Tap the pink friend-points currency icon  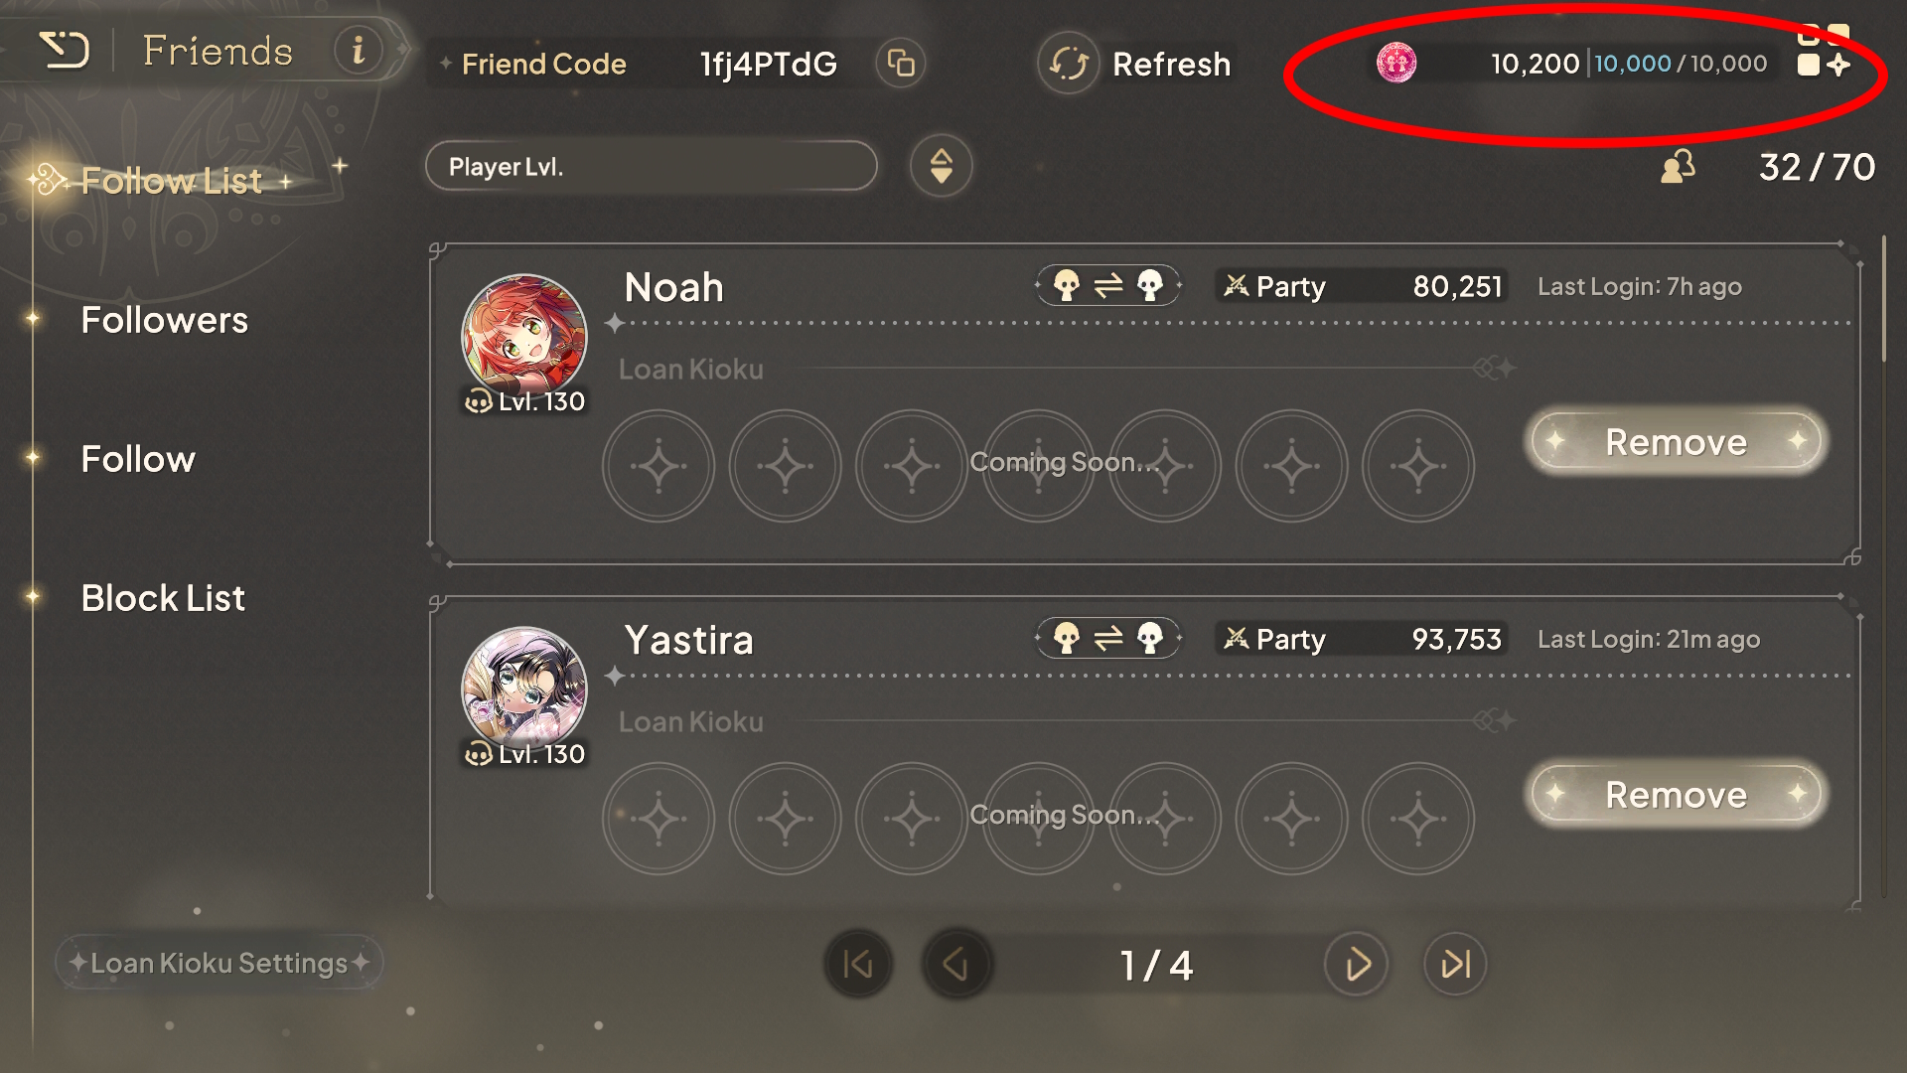[x=1396, y=63]
